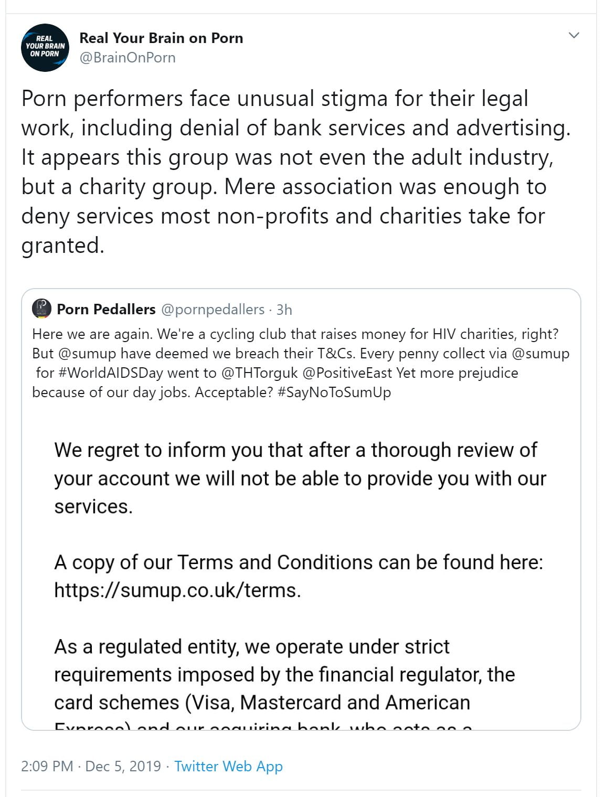This screenshot has height=797, width=605.
Task: Click the 3h quoted tweet time
Action: pos(284,310)
